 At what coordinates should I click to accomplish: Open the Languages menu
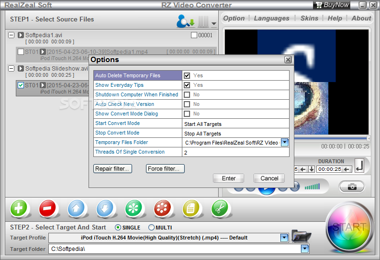(x=271, y=18)
